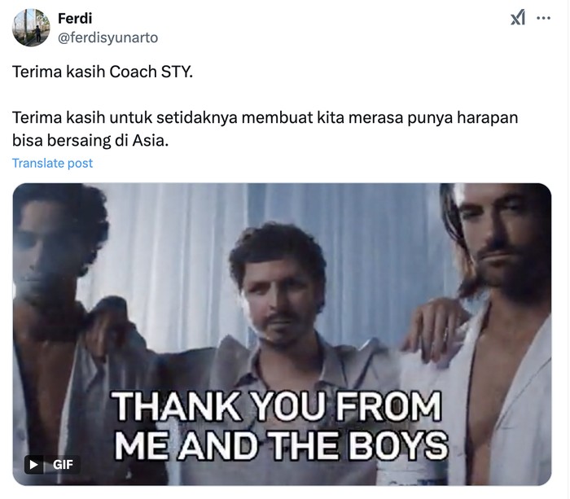Open the display name Ferdi

(75, 18)
